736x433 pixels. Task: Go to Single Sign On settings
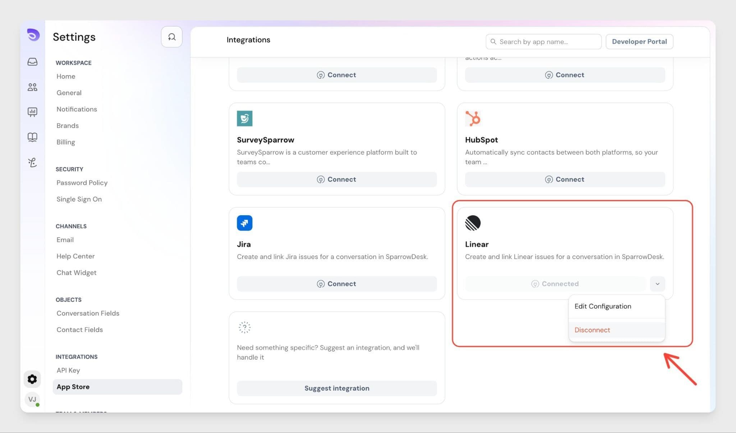pos(79,199)
